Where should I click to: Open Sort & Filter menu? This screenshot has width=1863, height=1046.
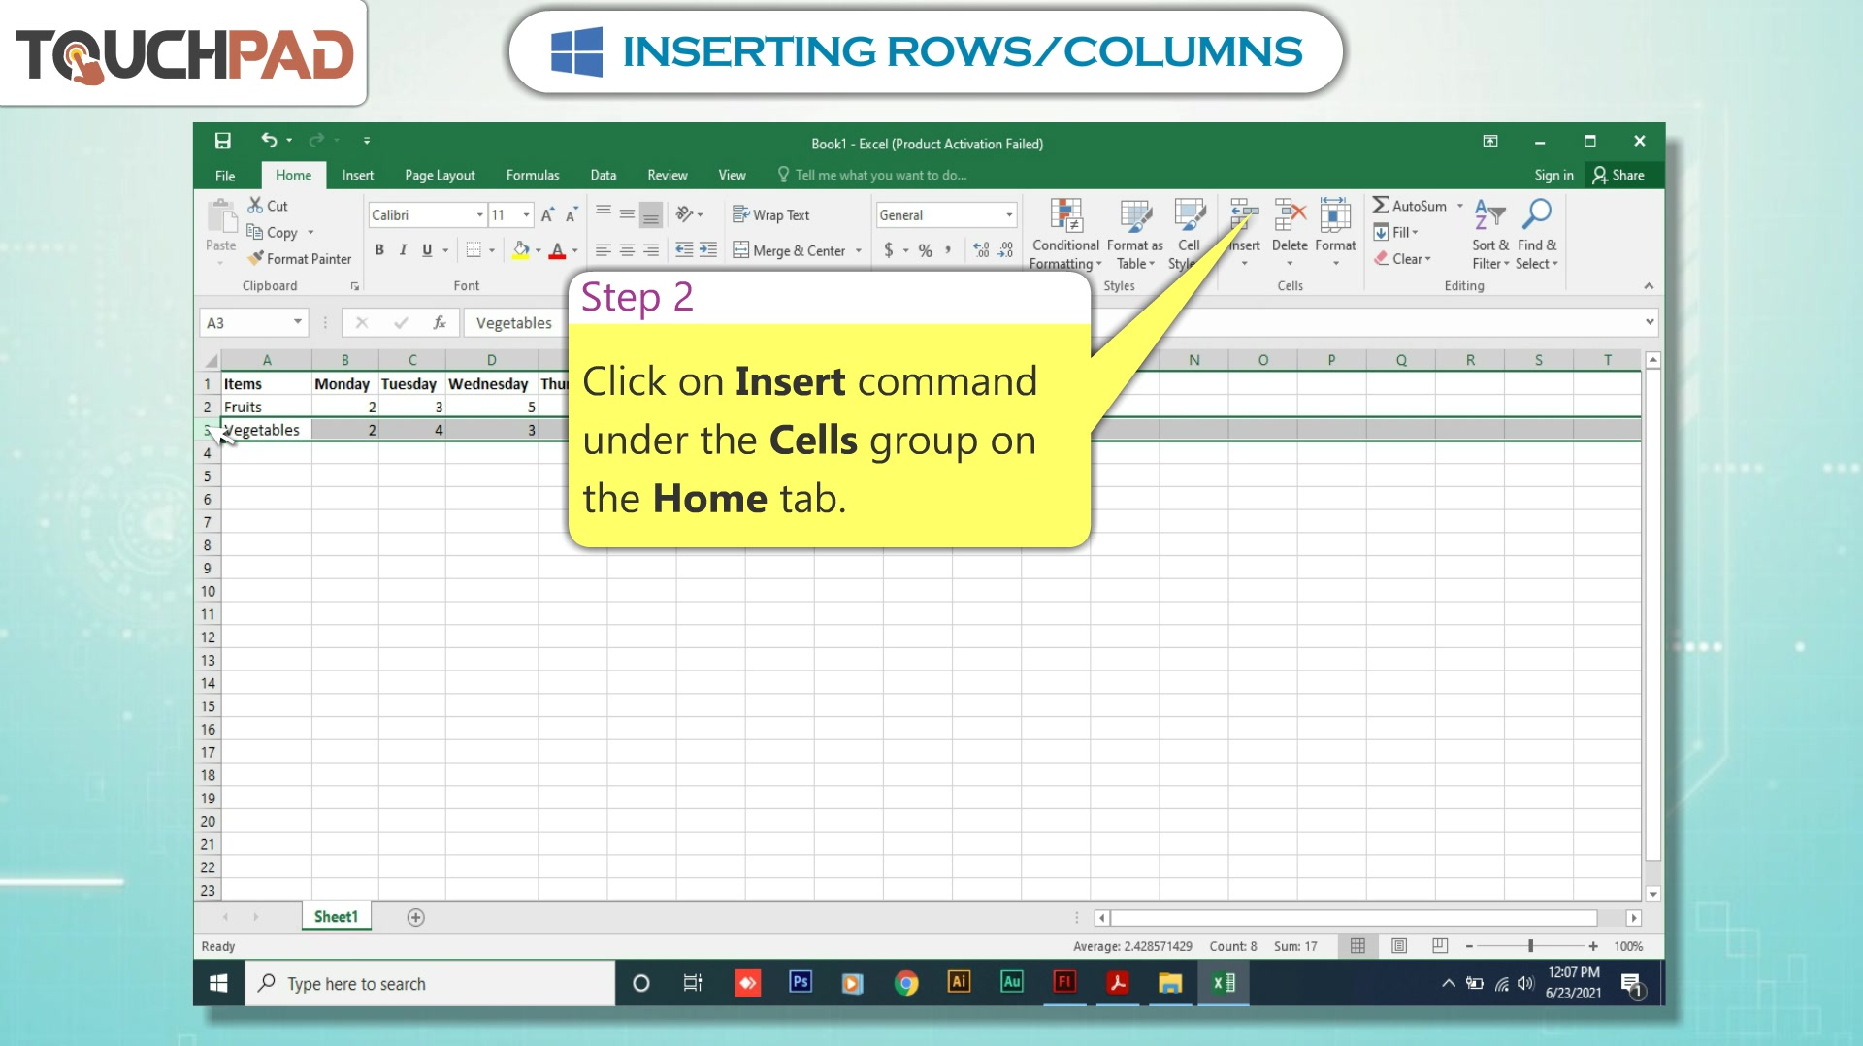click(x=1489, y=234)
